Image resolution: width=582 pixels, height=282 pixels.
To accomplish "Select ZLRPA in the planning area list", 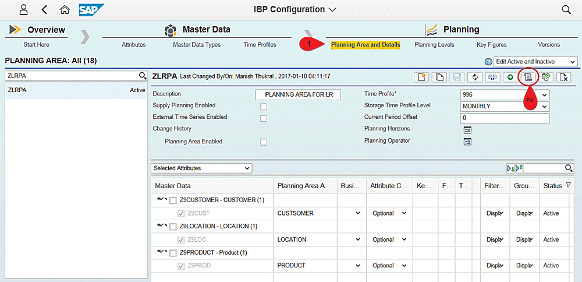I will (76, 90).
